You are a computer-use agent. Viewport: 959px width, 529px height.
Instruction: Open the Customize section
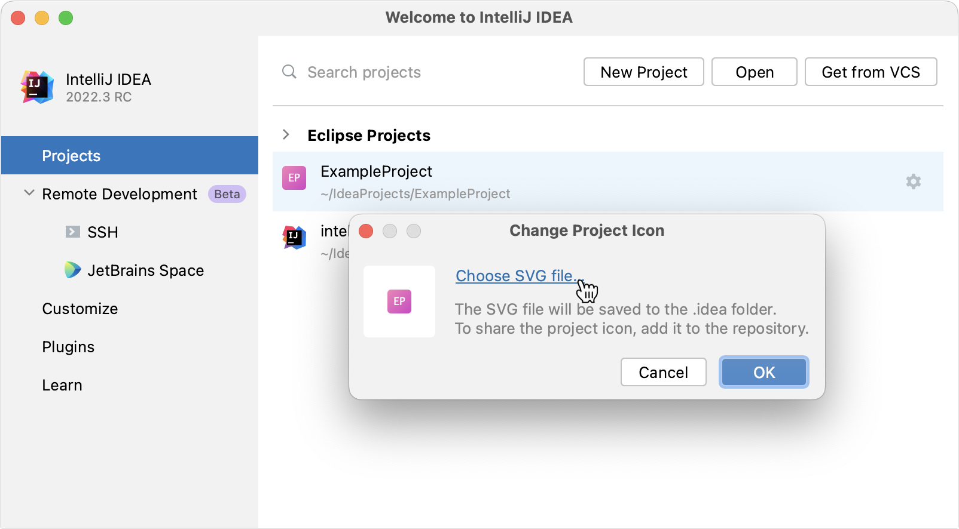coord(80,309)
